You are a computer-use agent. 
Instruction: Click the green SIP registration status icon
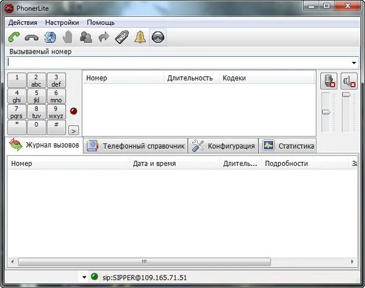(94, 276)
